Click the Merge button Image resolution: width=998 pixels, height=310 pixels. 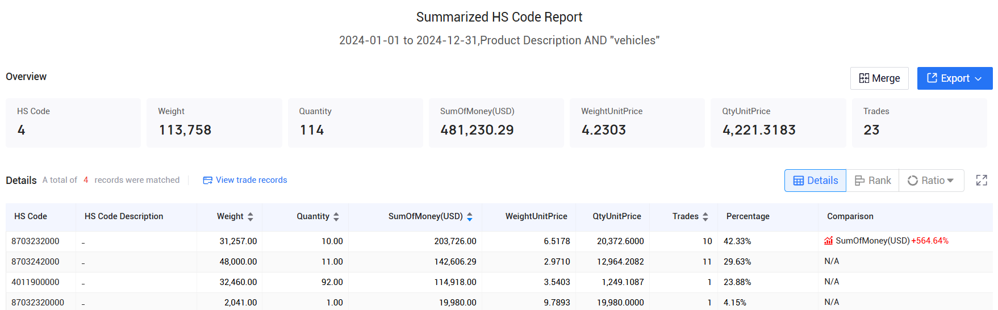coord(879,78)
